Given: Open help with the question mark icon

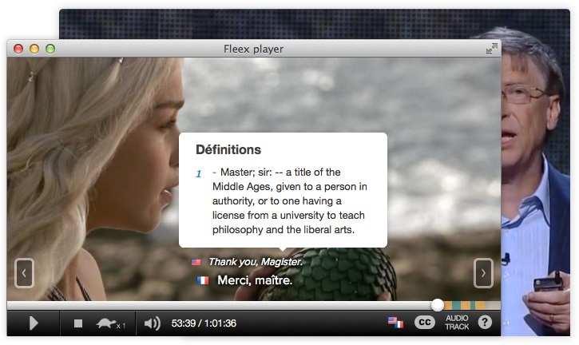Looking at the screenshot, I should pyautogui.click(x=485, y=323).
